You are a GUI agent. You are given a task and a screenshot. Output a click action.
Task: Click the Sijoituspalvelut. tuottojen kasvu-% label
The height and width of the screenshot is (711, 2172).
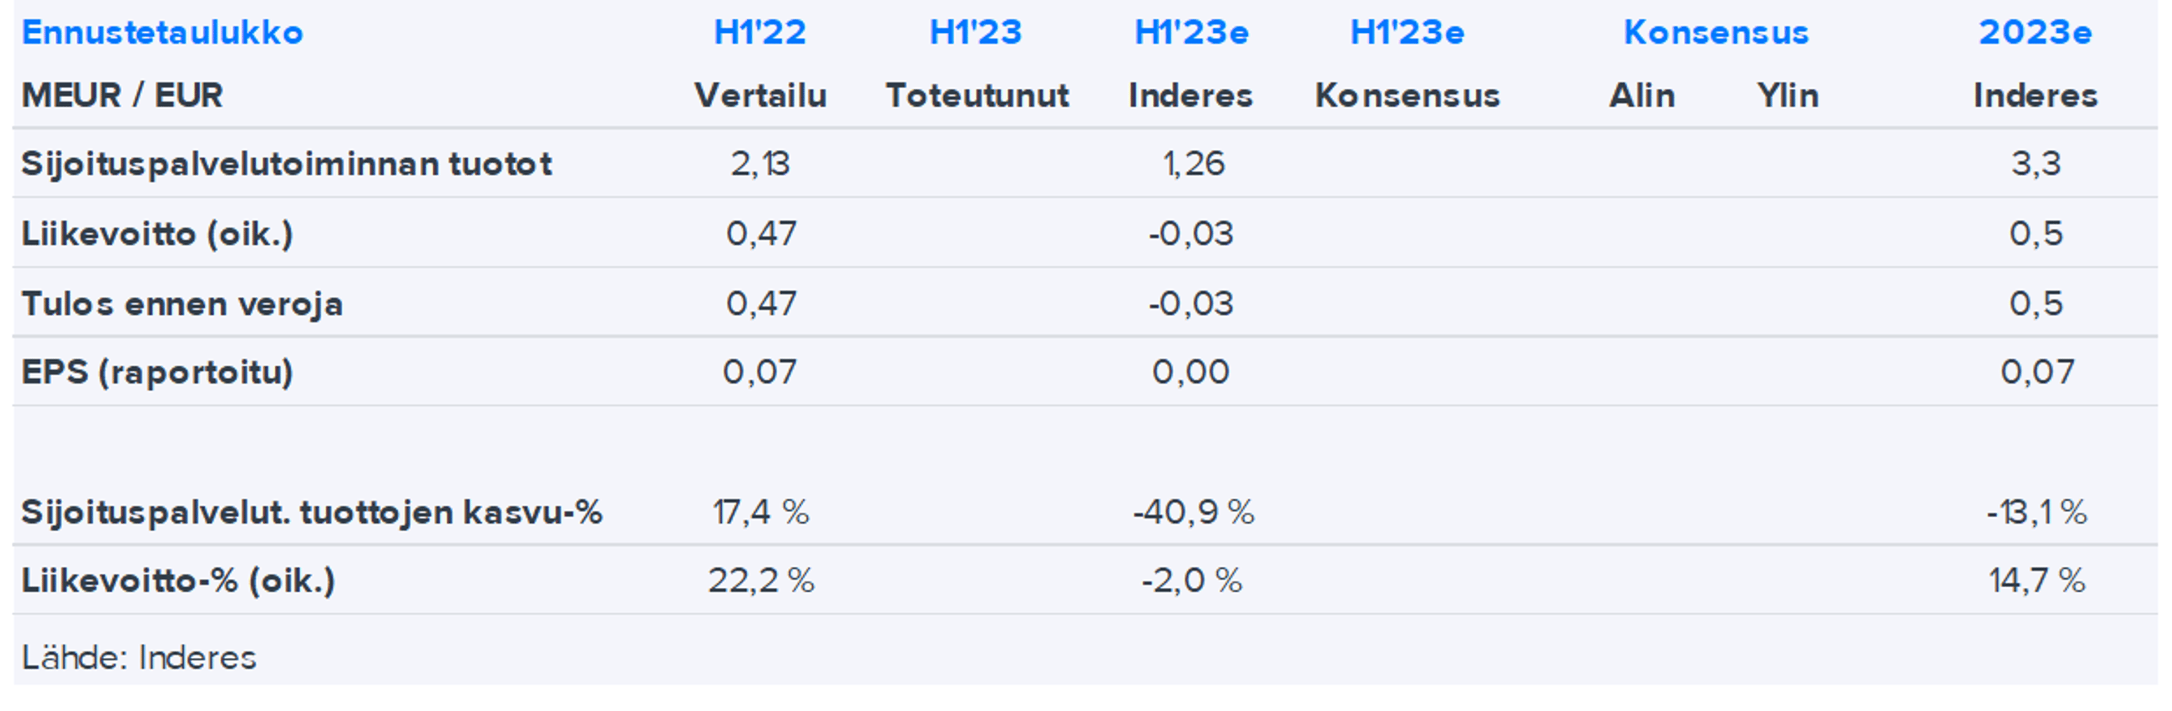point(312,511)
